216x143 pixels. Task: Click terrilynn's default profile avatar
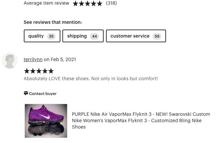(x=10, y=60)
